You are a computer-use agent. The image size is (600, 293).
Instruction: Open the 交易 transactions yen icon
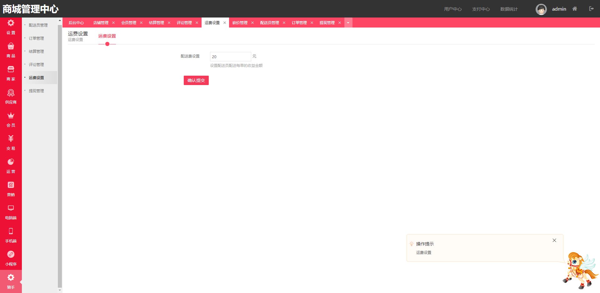pyautogui.click(x=11, y=139)
